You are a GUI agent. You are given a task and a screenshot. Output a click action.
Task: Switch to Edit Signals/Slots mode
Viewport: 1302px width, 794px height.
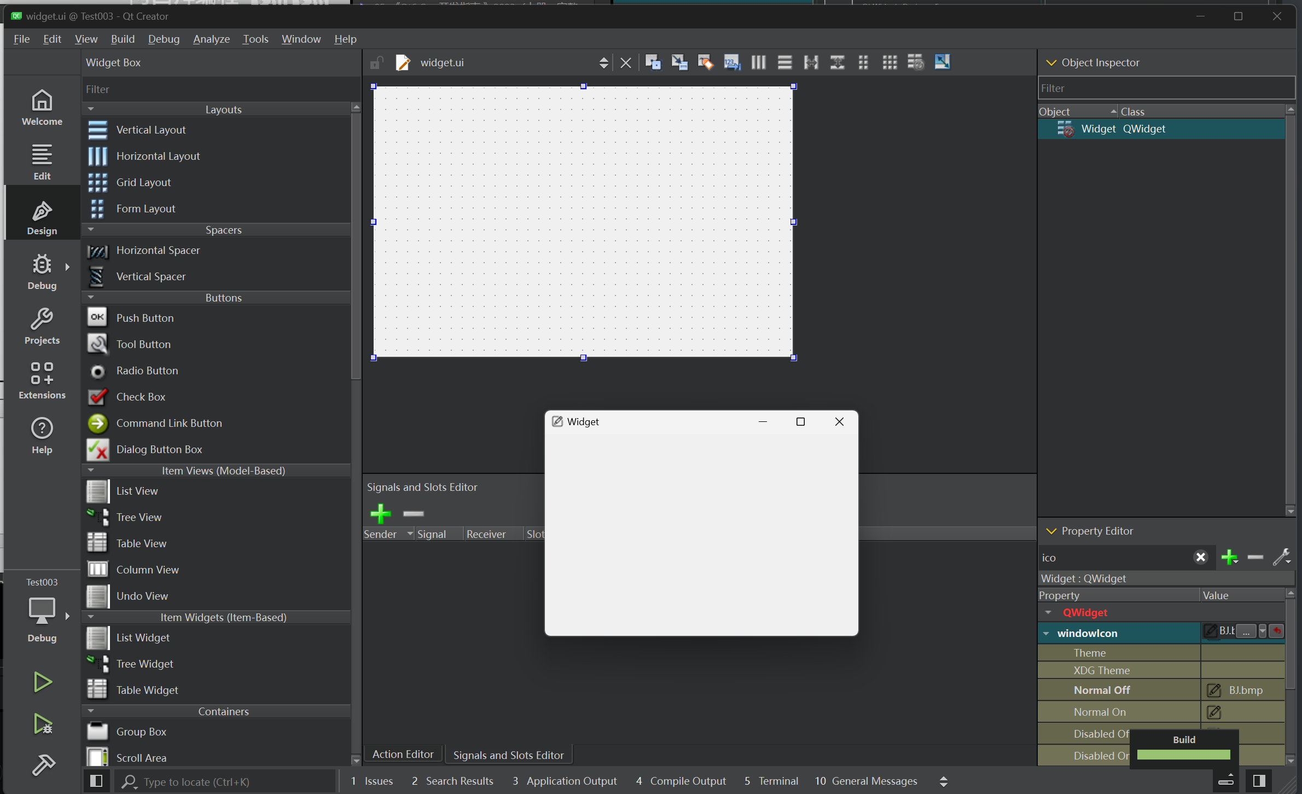pos(679,62)
